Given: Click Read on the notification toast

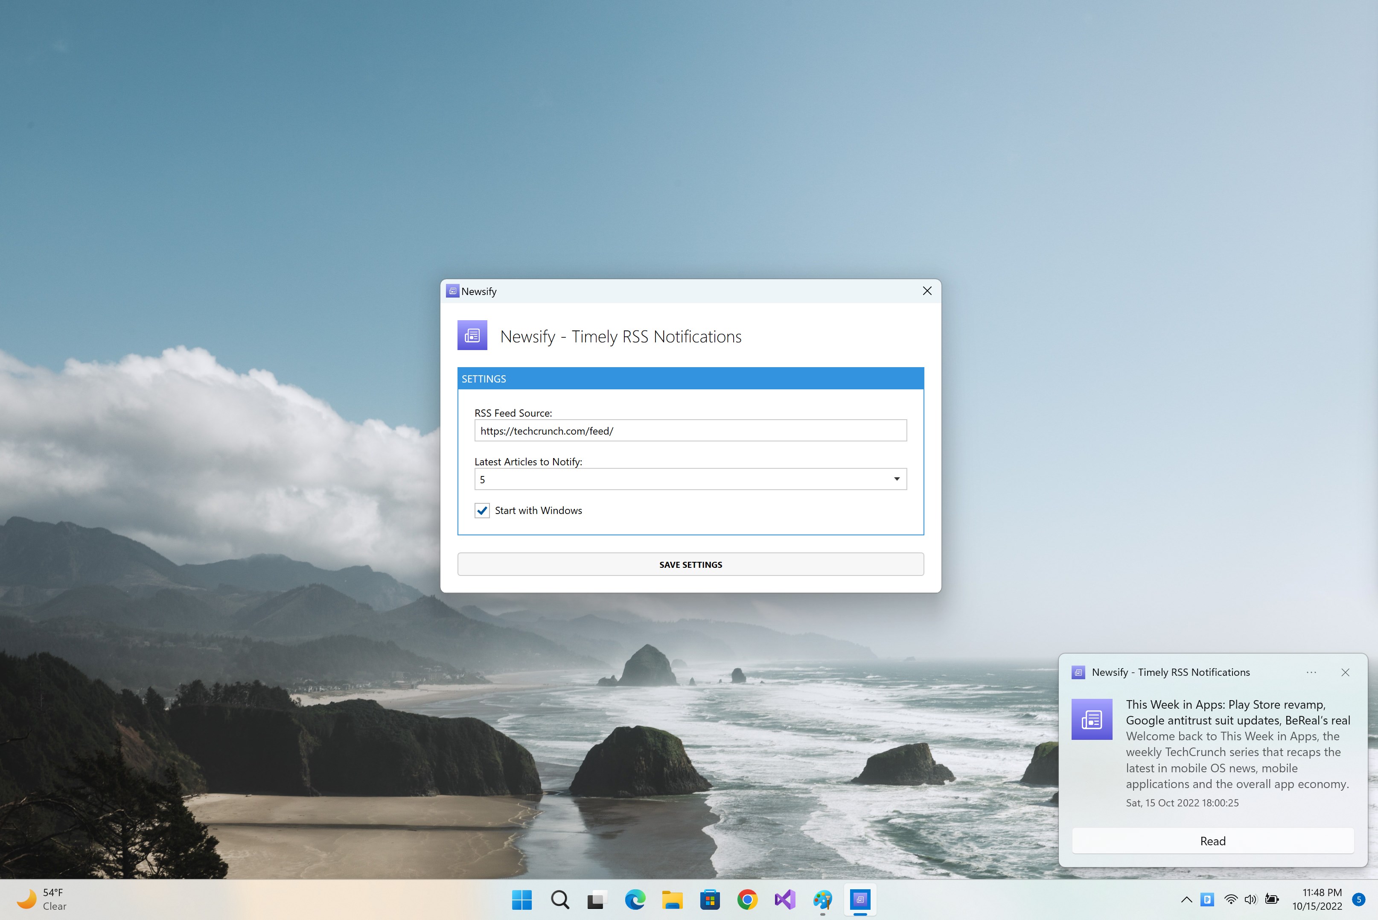Looking at the screenshot, I should (x=1213, y=841).
